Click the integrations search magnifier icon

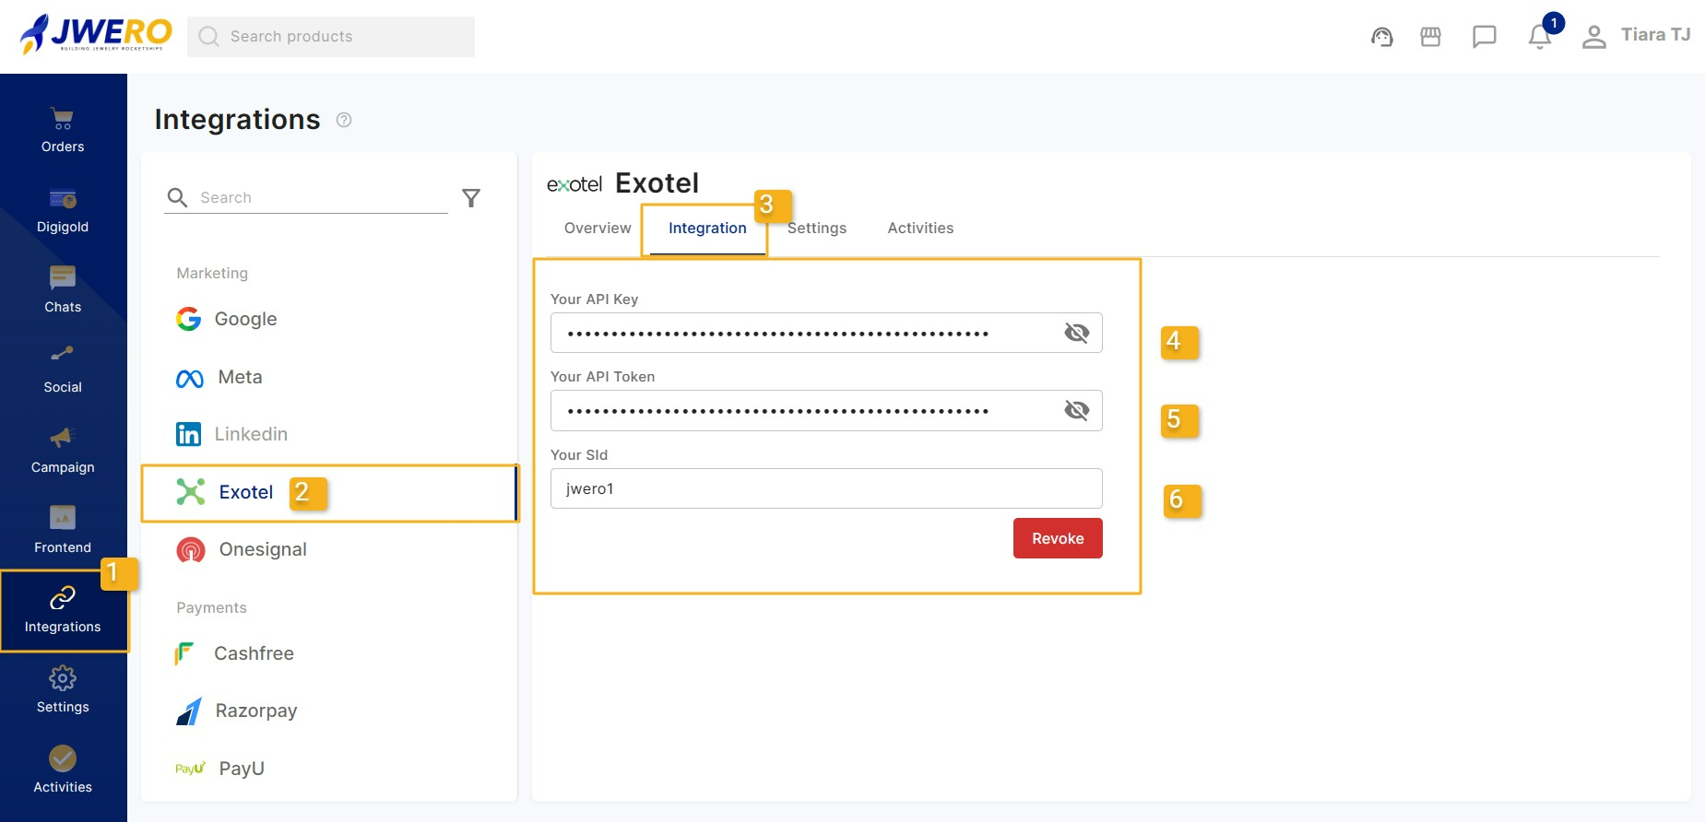[177, 197]
